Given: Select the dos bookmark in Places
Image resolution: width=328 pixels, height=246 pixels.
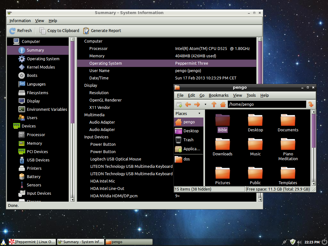Looking at the screenshot, I should (188, 159).
